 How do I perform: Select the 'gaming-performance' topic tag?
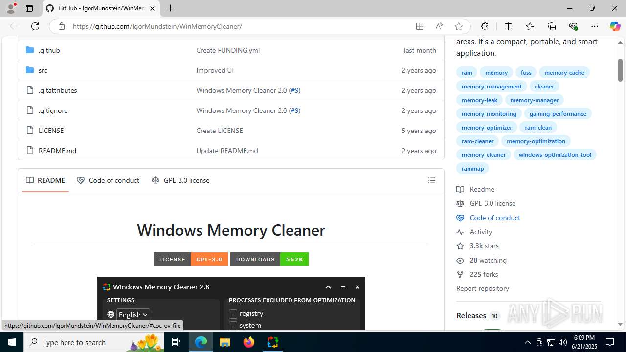558,113
